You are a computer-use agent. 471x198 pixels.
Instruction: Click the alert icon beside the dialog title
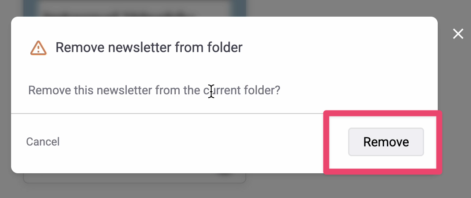pyautogui.click(x=38, y=48)
